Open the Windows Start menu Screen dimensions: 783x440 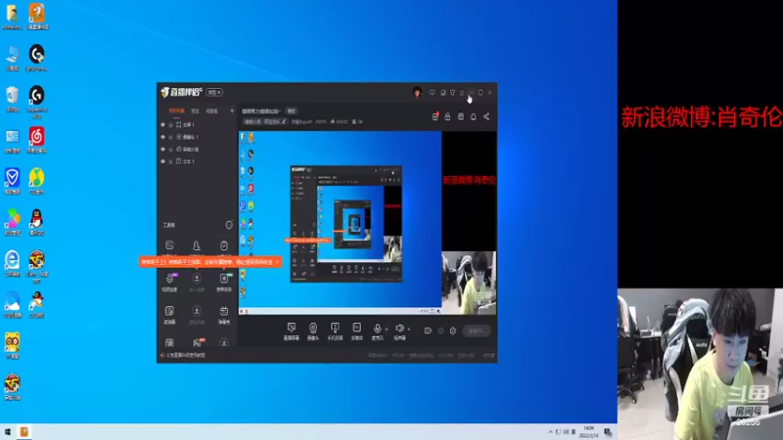(x=8, y=432)
